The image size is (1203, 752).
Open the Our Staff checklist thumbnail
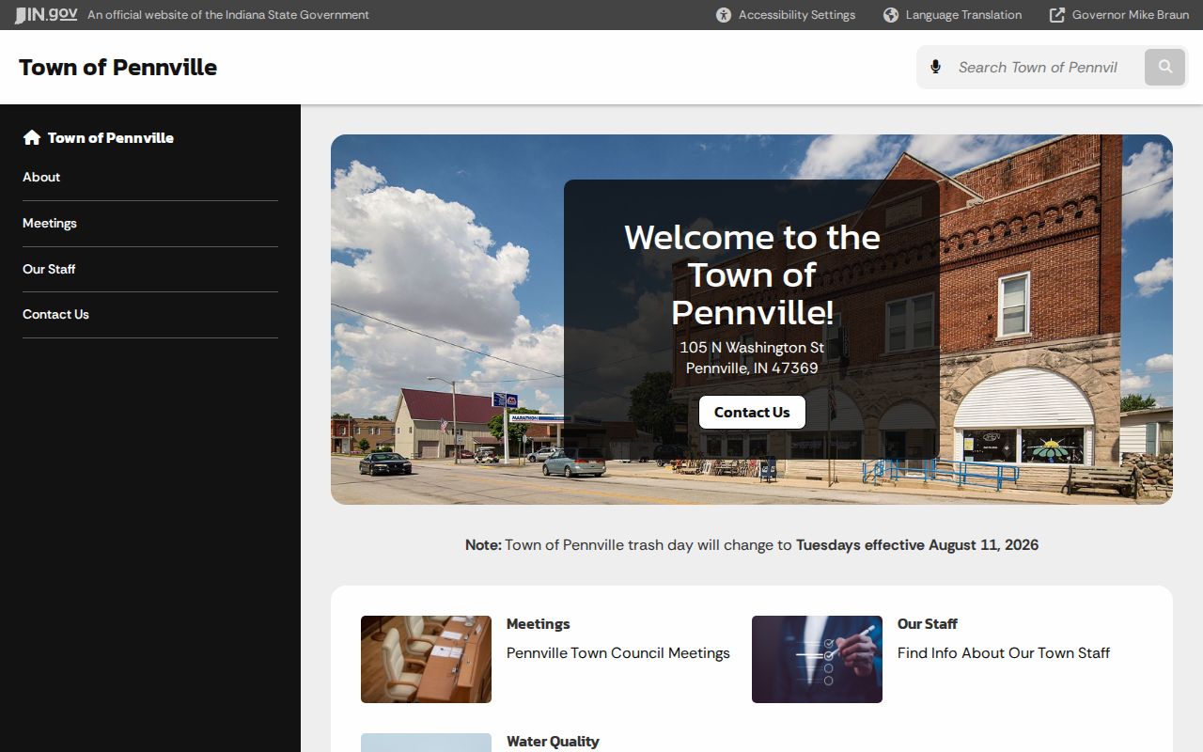pos(817,659)
